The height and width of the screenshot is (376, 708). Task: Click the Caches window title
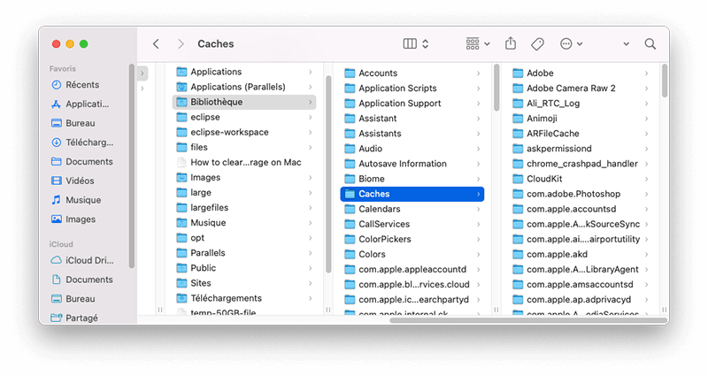pos(215,43)
